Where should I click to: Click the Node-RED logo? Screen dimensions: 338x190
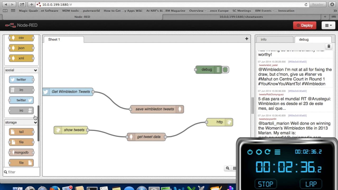[21, 25]
